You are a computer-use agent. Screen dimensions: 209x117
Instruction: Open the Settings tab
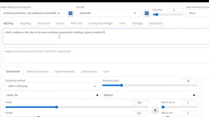pos(137,23)
